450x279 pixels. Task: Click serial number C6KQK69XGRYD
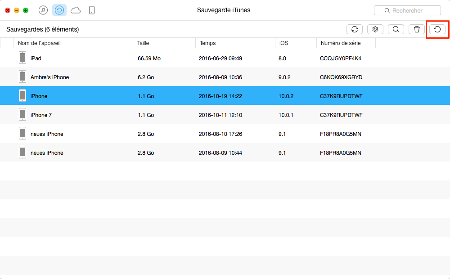[x=341, y=77]
